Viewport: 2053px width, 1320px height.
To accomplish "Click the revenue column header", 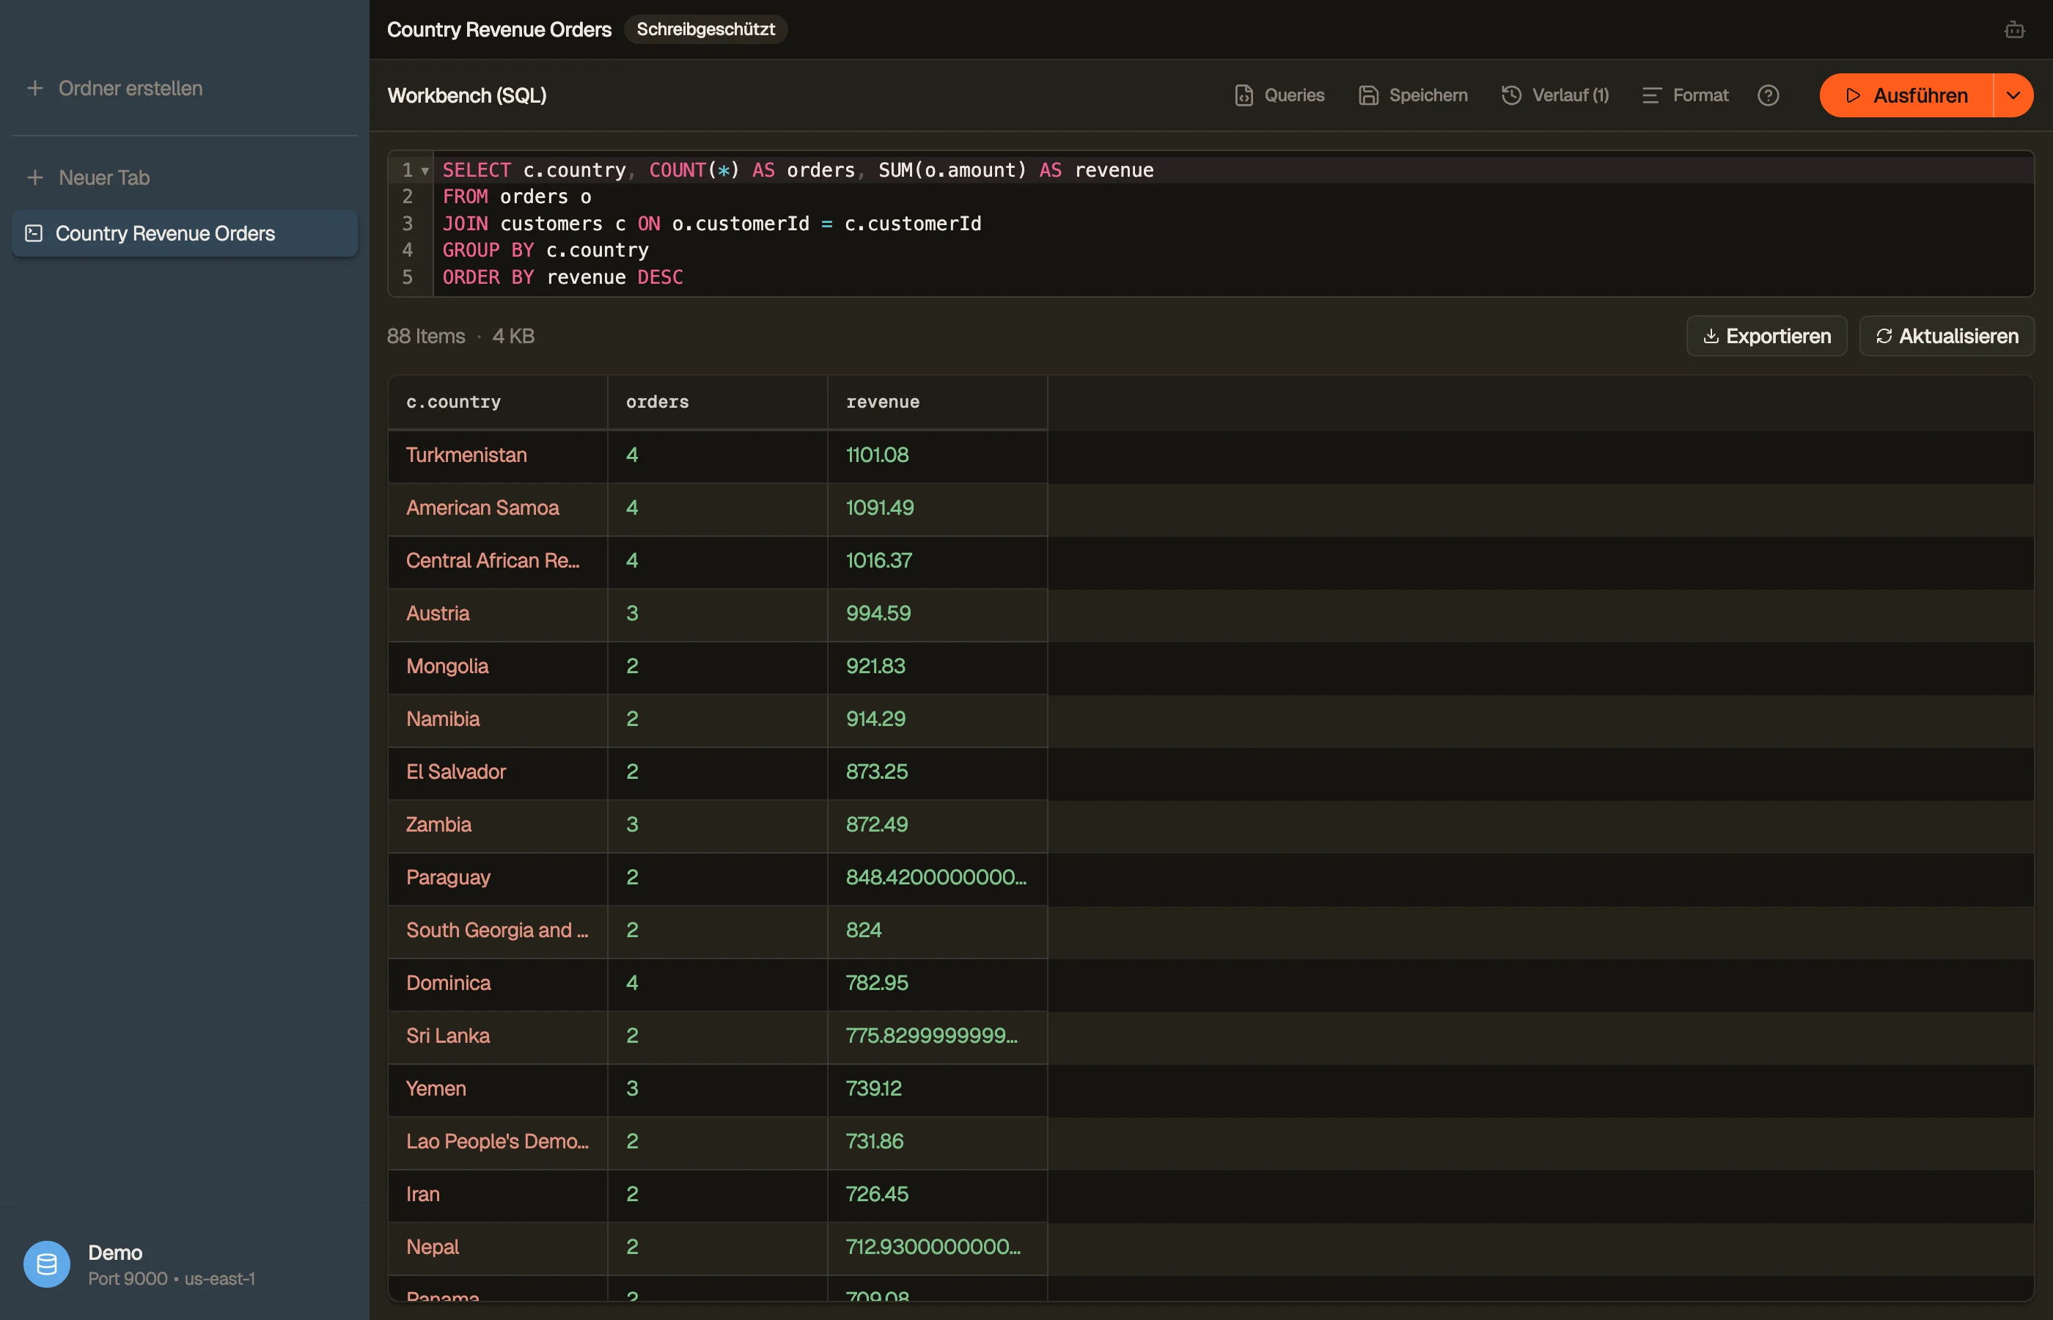I will click(x=937, y=402).
